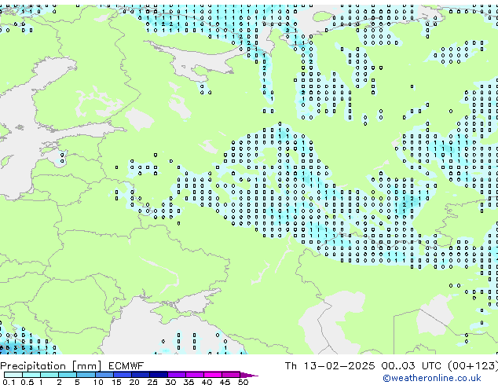
Task: Click the time range '00..03 UTC'
Action: (412, 366)
